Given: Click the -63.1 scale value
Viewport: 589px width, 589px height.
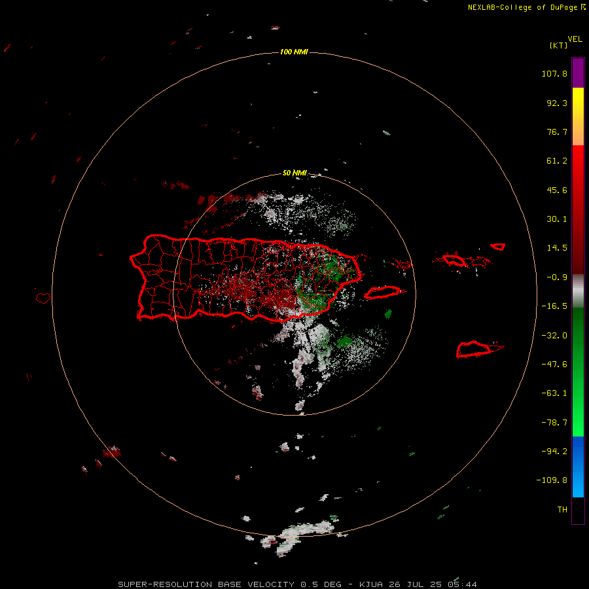Looking at the screenshot, I should (x=554, y=393).
